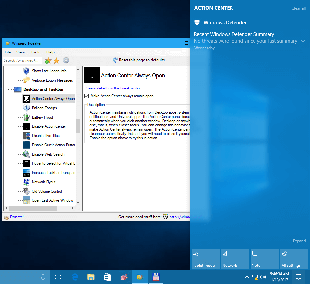Open the Network quick action tile
The width and height of the screenshot is (310, 284).
point(235,259)
